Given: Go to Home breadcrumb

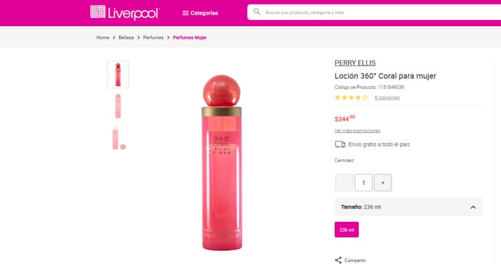Looking at the screenshot, I should (x=103, y=37).
